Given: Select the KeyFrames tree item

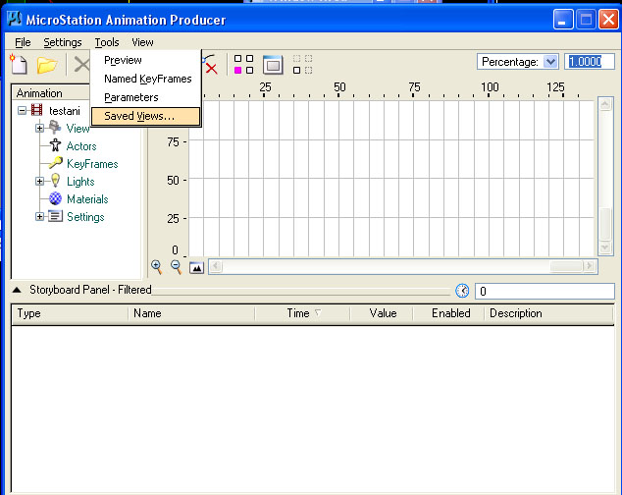Looking at the screenshot, I should click(92, 164).
